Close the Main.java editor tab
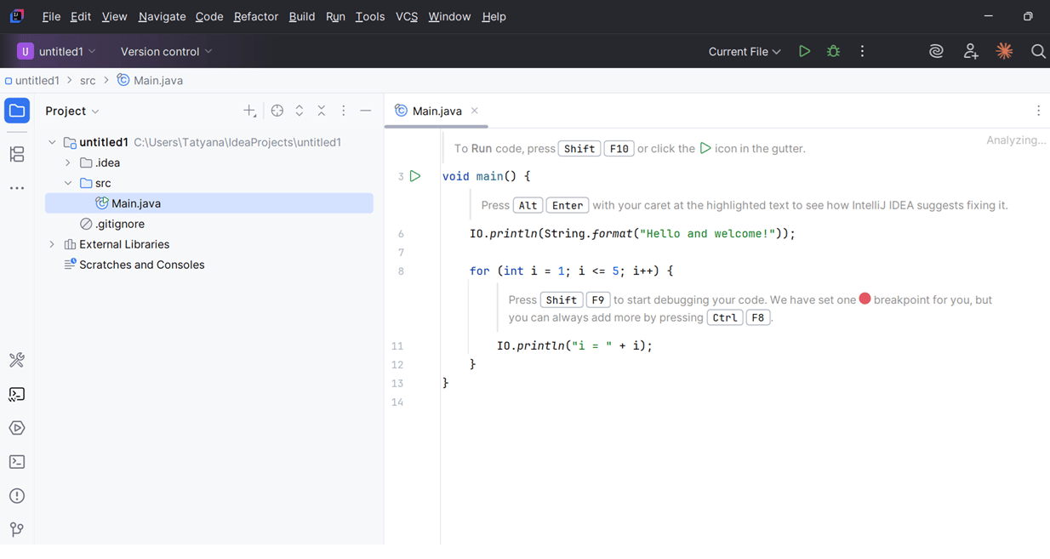This screenshot has height=559, width=1050. click(475, 111)
